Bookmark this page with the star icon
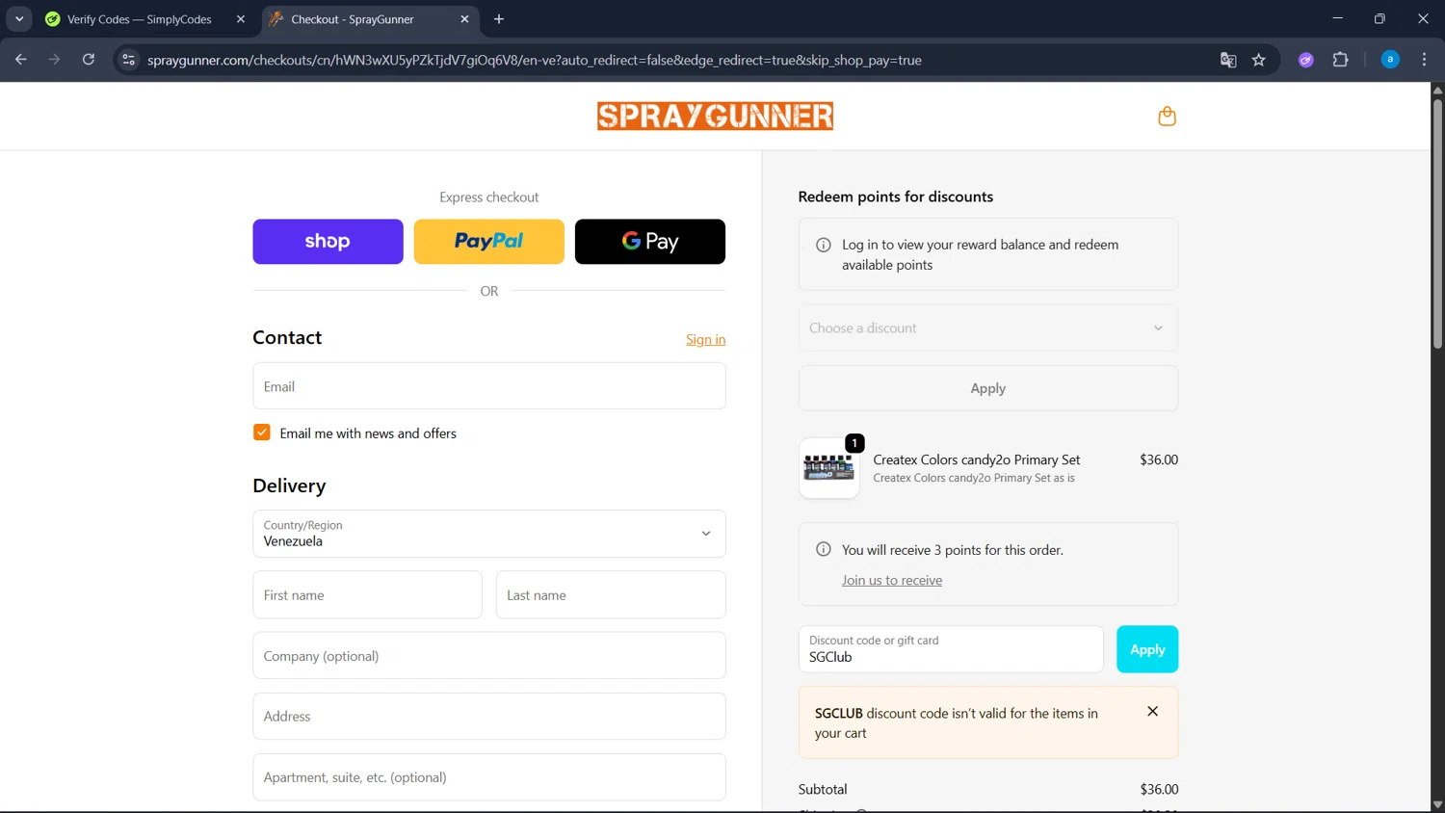 [1258, 60]
